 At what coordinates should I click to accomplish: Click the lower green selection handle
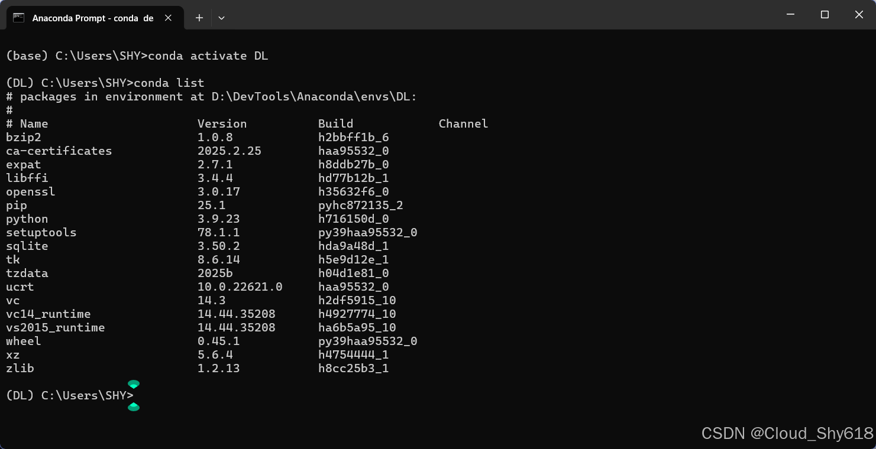(134, 406)
